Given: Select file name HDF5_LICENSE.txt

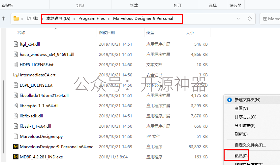Looking at the screenshot, I should (x=37, y=64).
